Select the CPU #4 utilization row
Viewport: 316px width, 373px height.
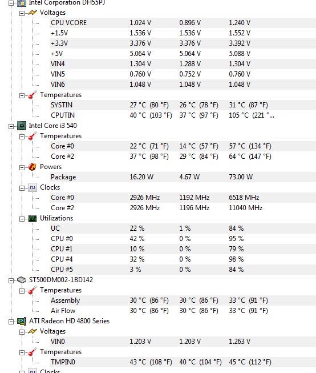(x=183, y=259)
